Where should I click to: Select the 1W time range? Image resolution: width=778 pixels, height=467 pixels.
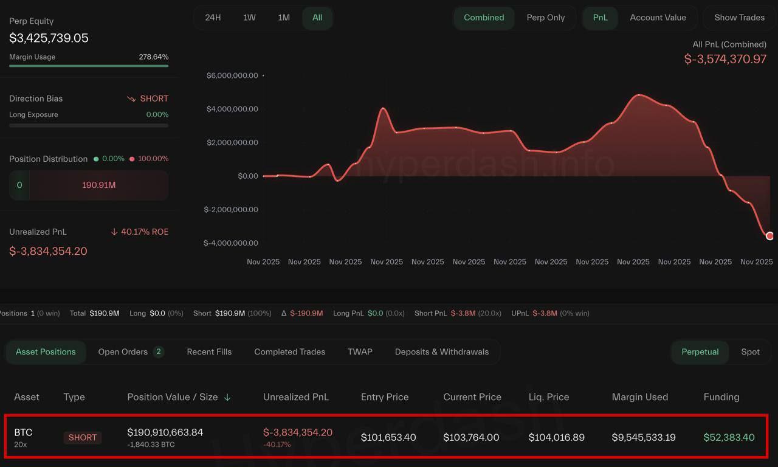(249, 18)
